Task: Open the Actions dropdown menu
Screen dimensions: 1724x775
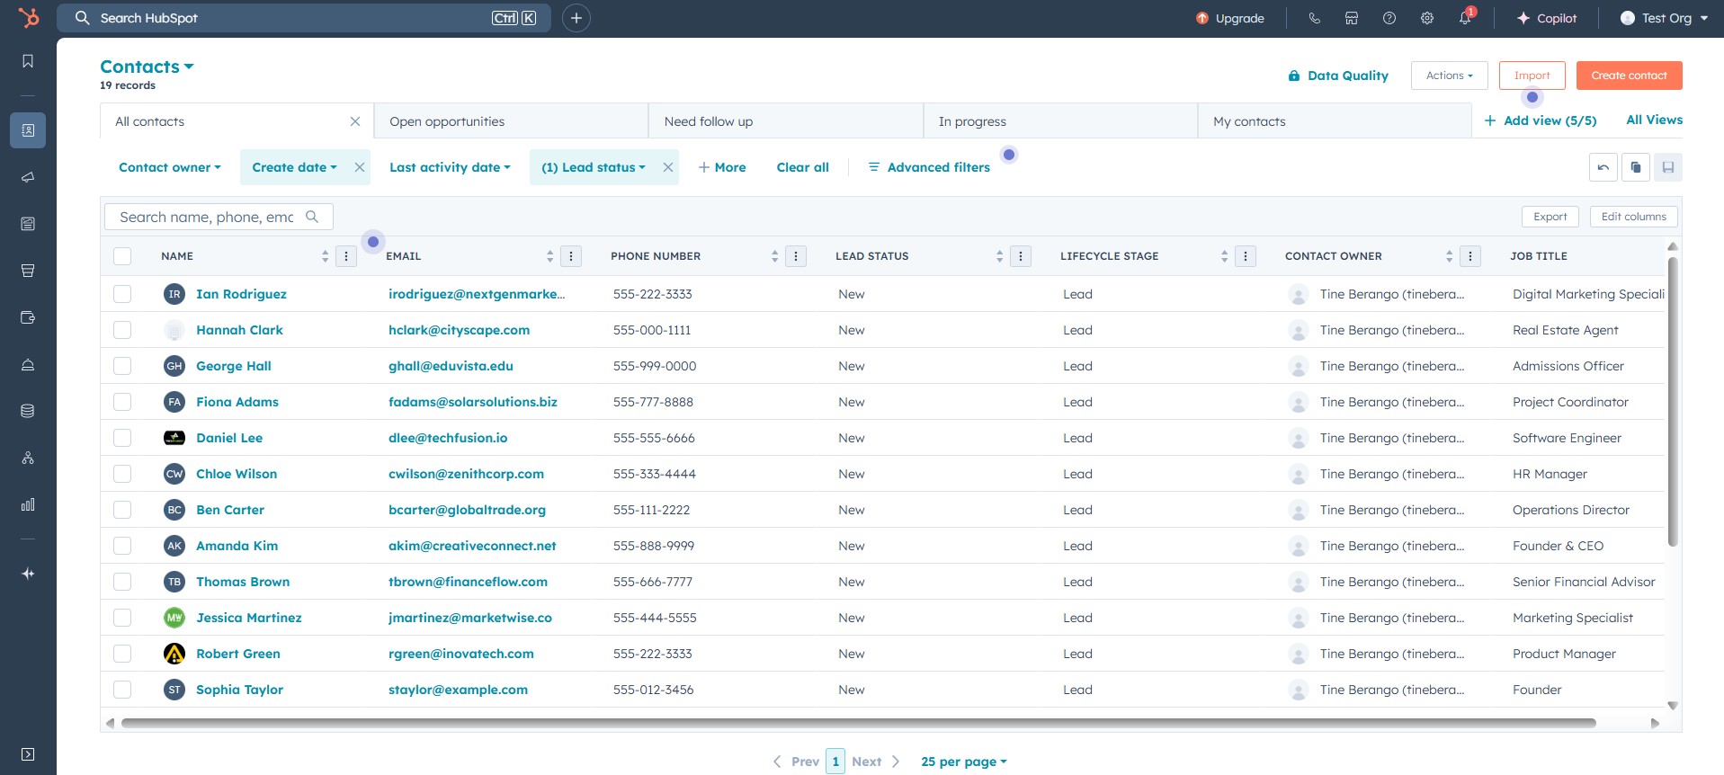Action: pos(1449,76)
